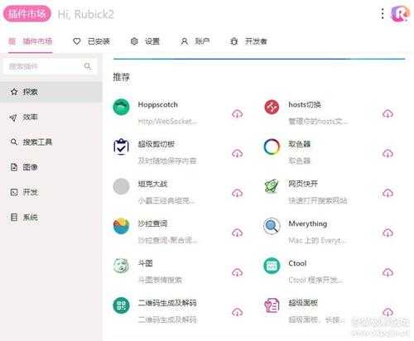Open the Ctool plugin title
The width and height of the screenshot is (414, 341).
(297, 263)
